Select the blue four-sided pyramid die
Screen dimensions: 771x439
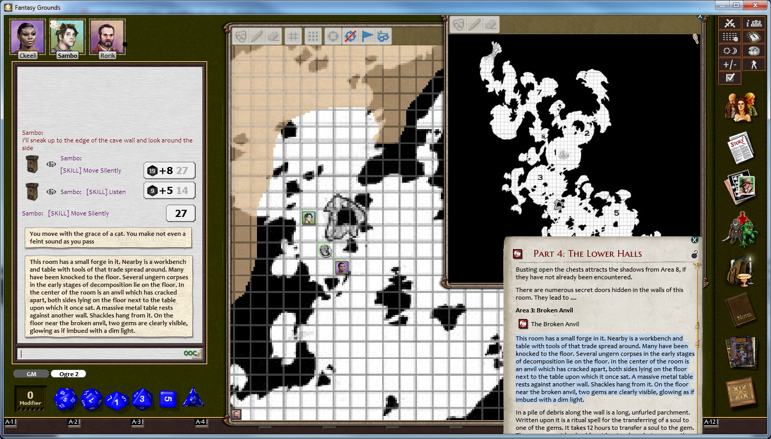[194, 399]
